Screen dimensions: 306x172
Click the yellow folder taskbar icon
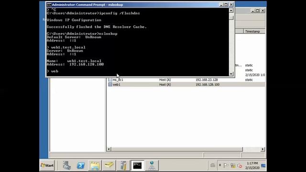(109, 165)
